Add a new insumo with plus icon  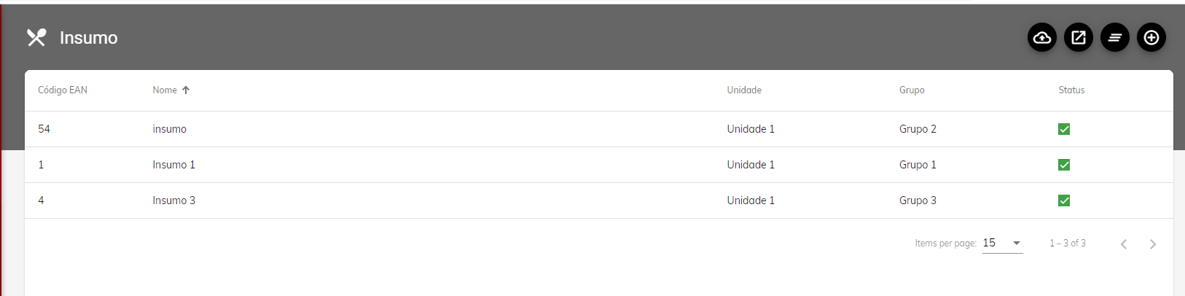tap(1151, 38)
